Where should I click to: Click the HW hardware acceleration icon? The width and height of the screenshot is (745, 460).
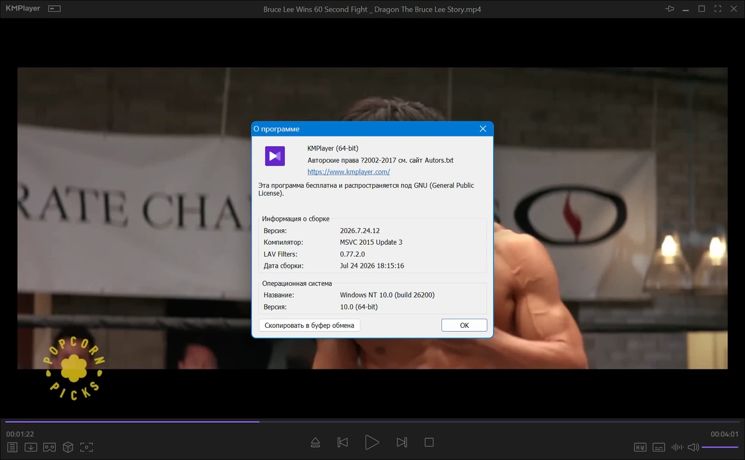coord(640,447)
